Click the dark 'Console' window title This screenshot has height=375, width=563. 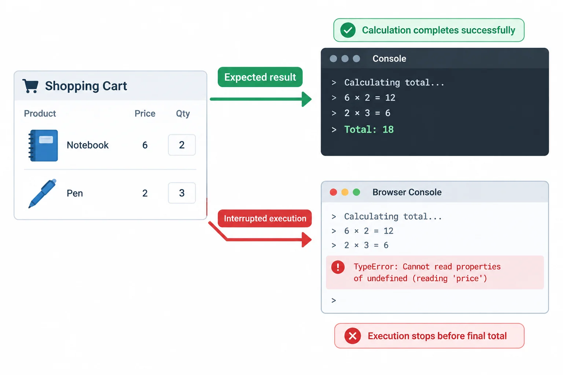389,59
